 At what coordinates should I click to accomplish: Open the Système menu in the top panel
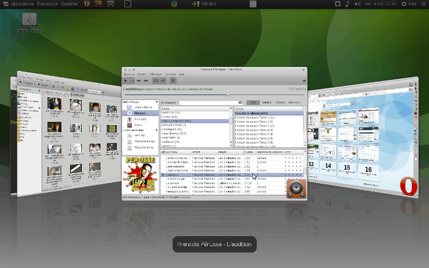(x=69, y=4)
